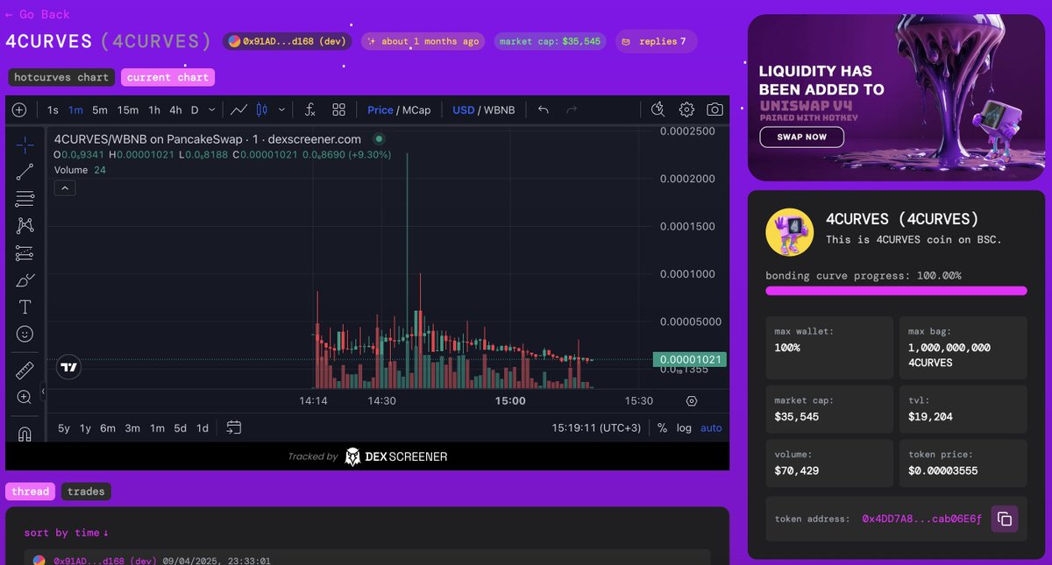Set date range to 5d

click(180, 428)
